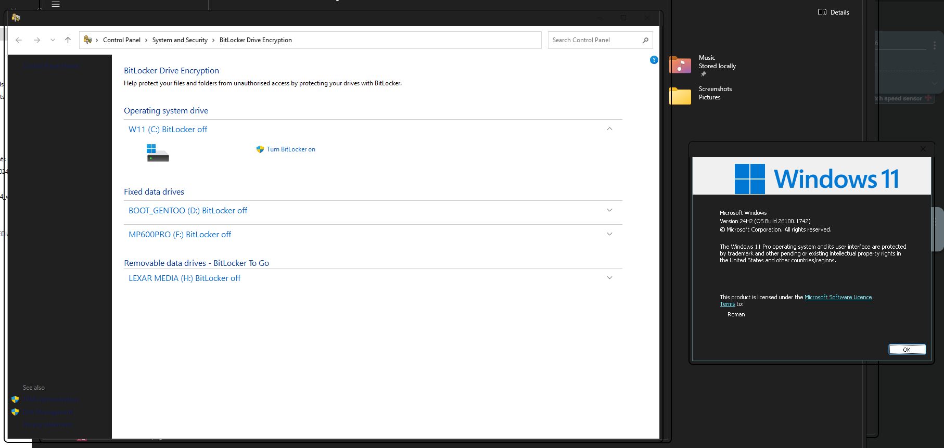Image resolution: width=944 pixels, height=448 pixels.
Task: Go up one level with Up arrow
Action: pos(68,40)
